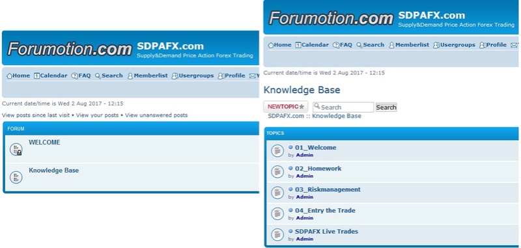Image resolution: width=521 pixels, height=248 pixels.
Task: Click Admin author under SDPAFX Live Trades
Action: coord(305,239)
